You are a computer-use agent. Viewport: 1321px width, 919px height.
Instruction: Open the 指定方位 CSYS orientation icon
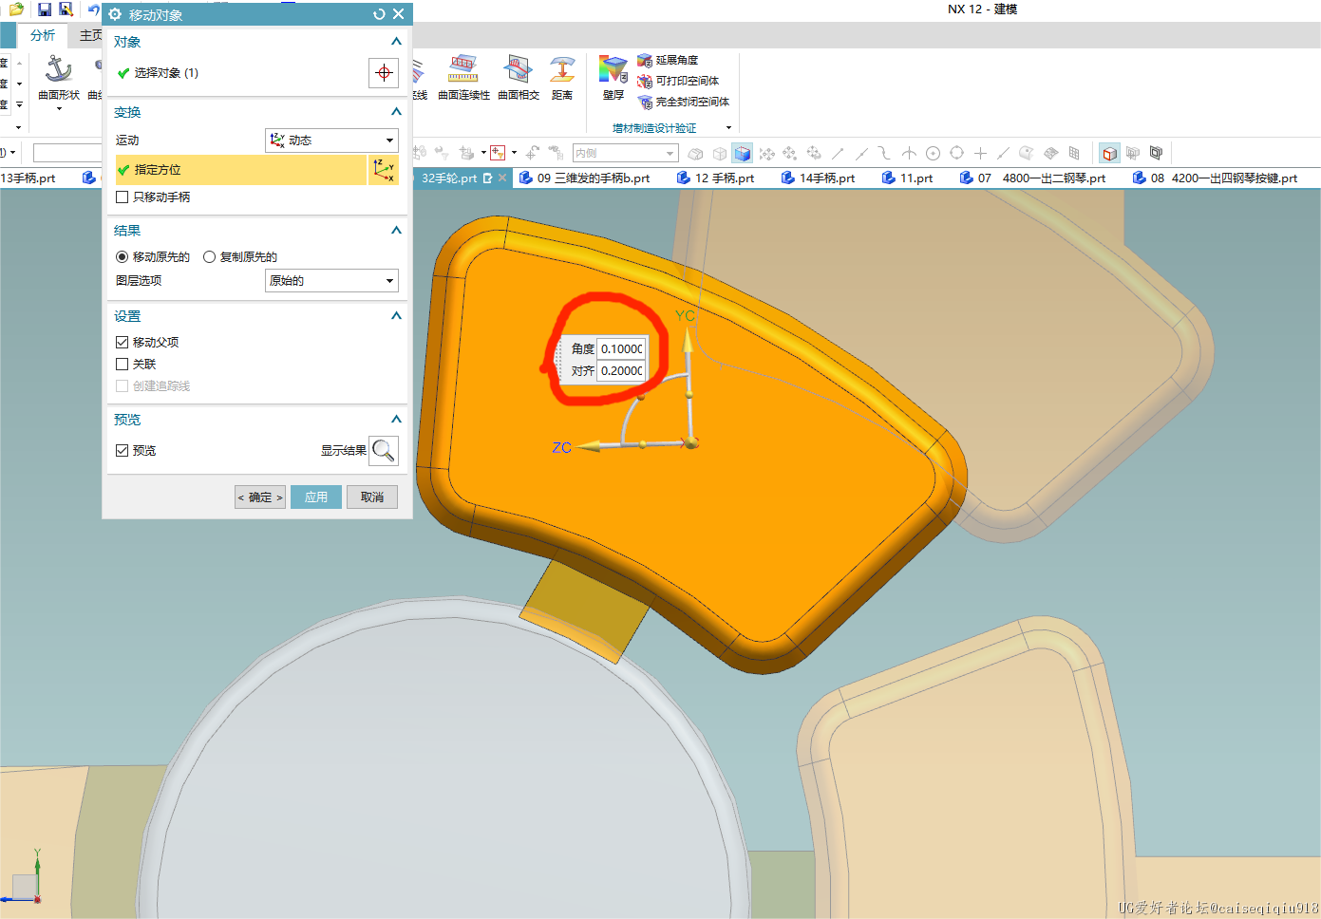coord(383,170)
